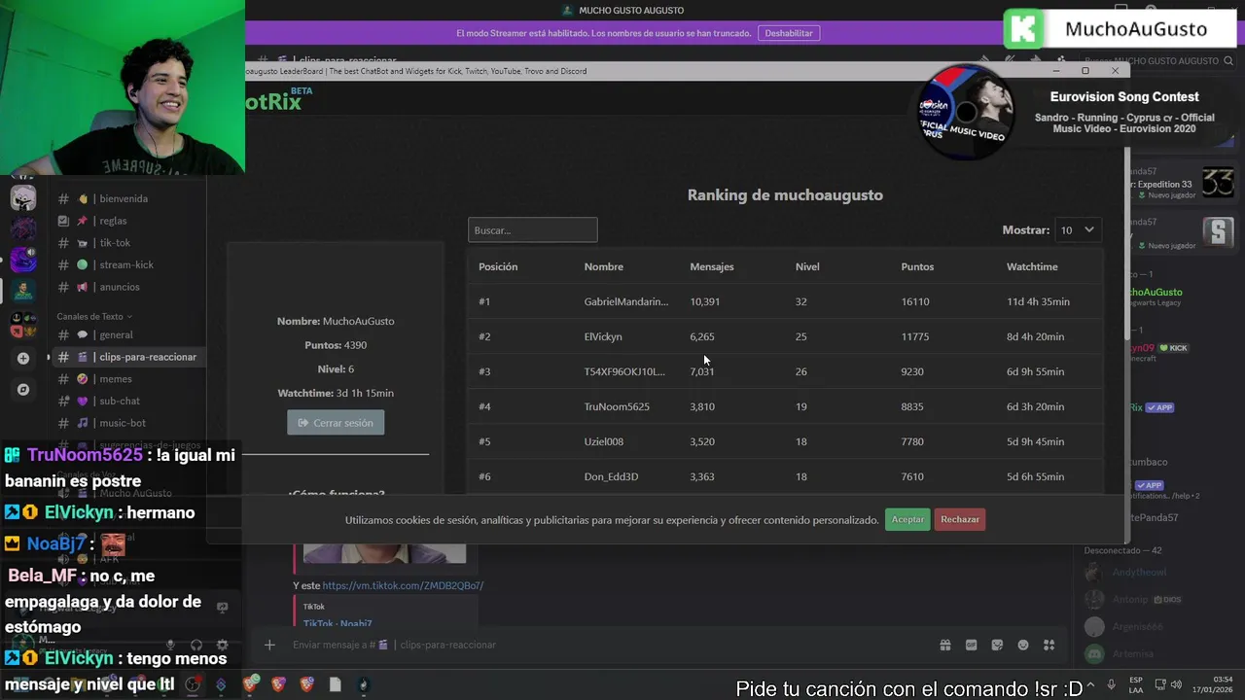Click the Cerrar sesión button

pos(336,423)
